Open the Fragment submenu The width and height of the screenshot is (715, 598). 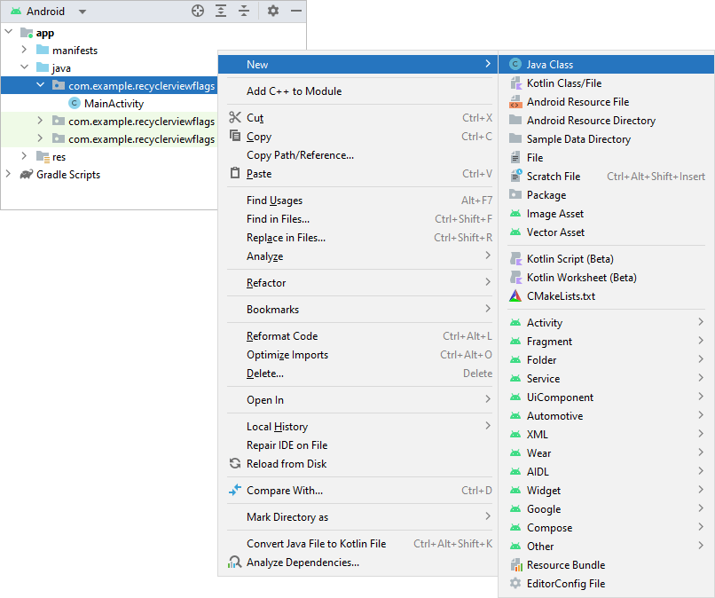point(607,342)
